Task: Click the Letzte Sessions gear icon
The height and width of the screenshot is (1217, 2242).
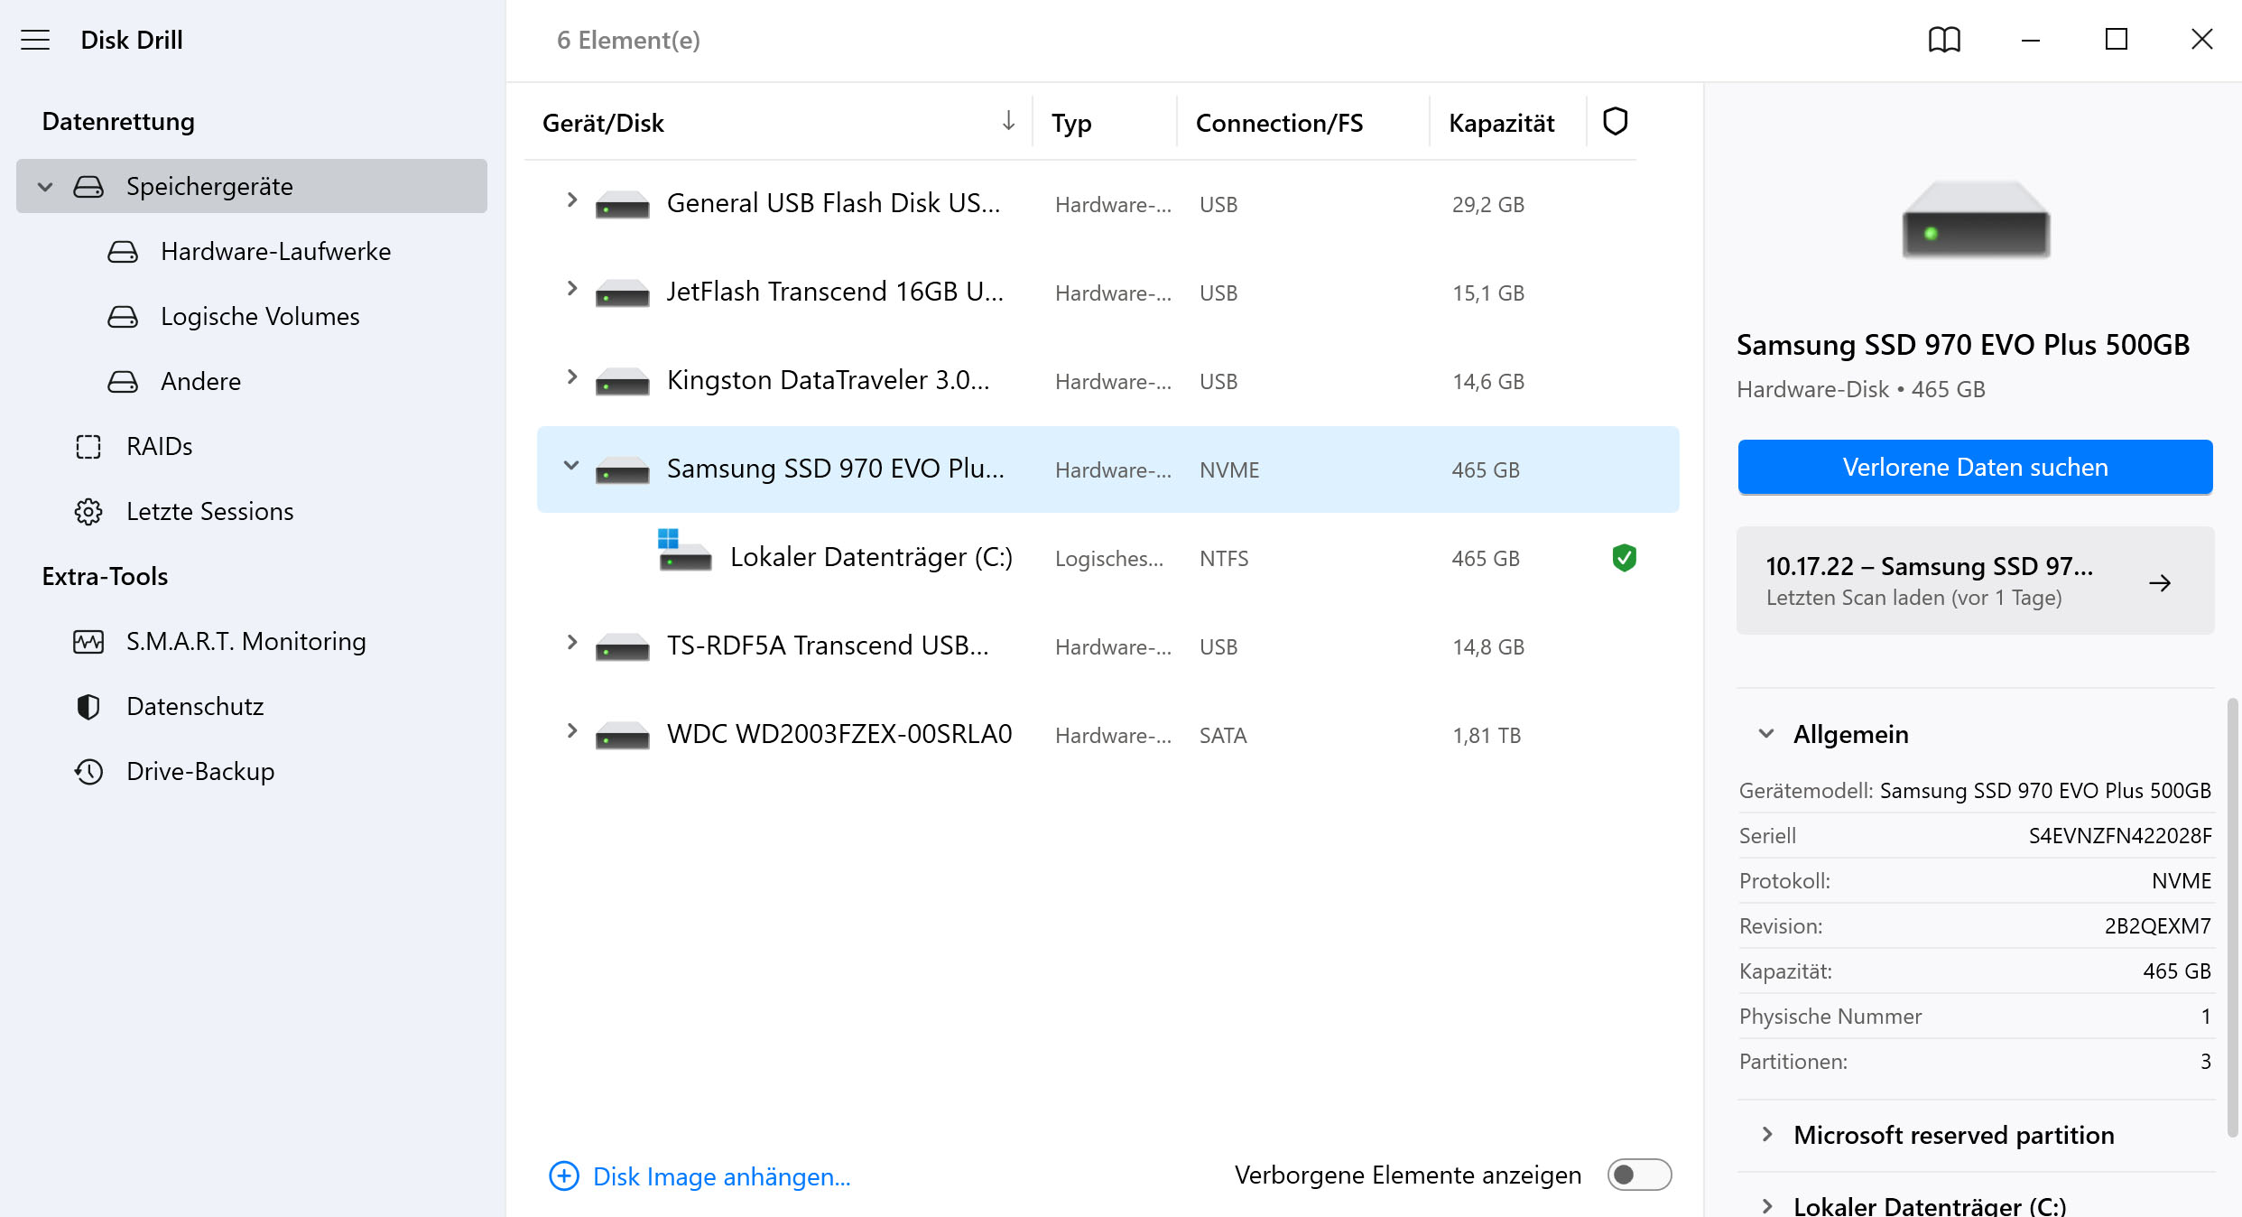Action: (x=88, y=512)
